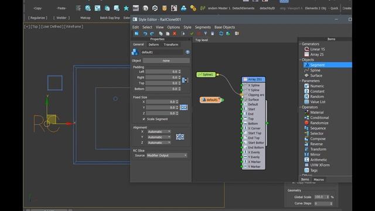
Task: Open the Alignment Z dropdown
Action: click(159, 142)
